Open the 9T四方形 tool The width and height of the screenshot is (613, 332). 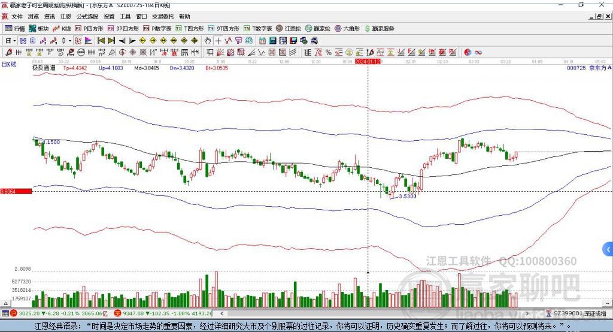224,29
